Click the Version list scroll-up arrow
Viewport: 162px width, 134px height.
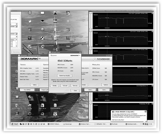pyautogui.click(x=16, y=40)
